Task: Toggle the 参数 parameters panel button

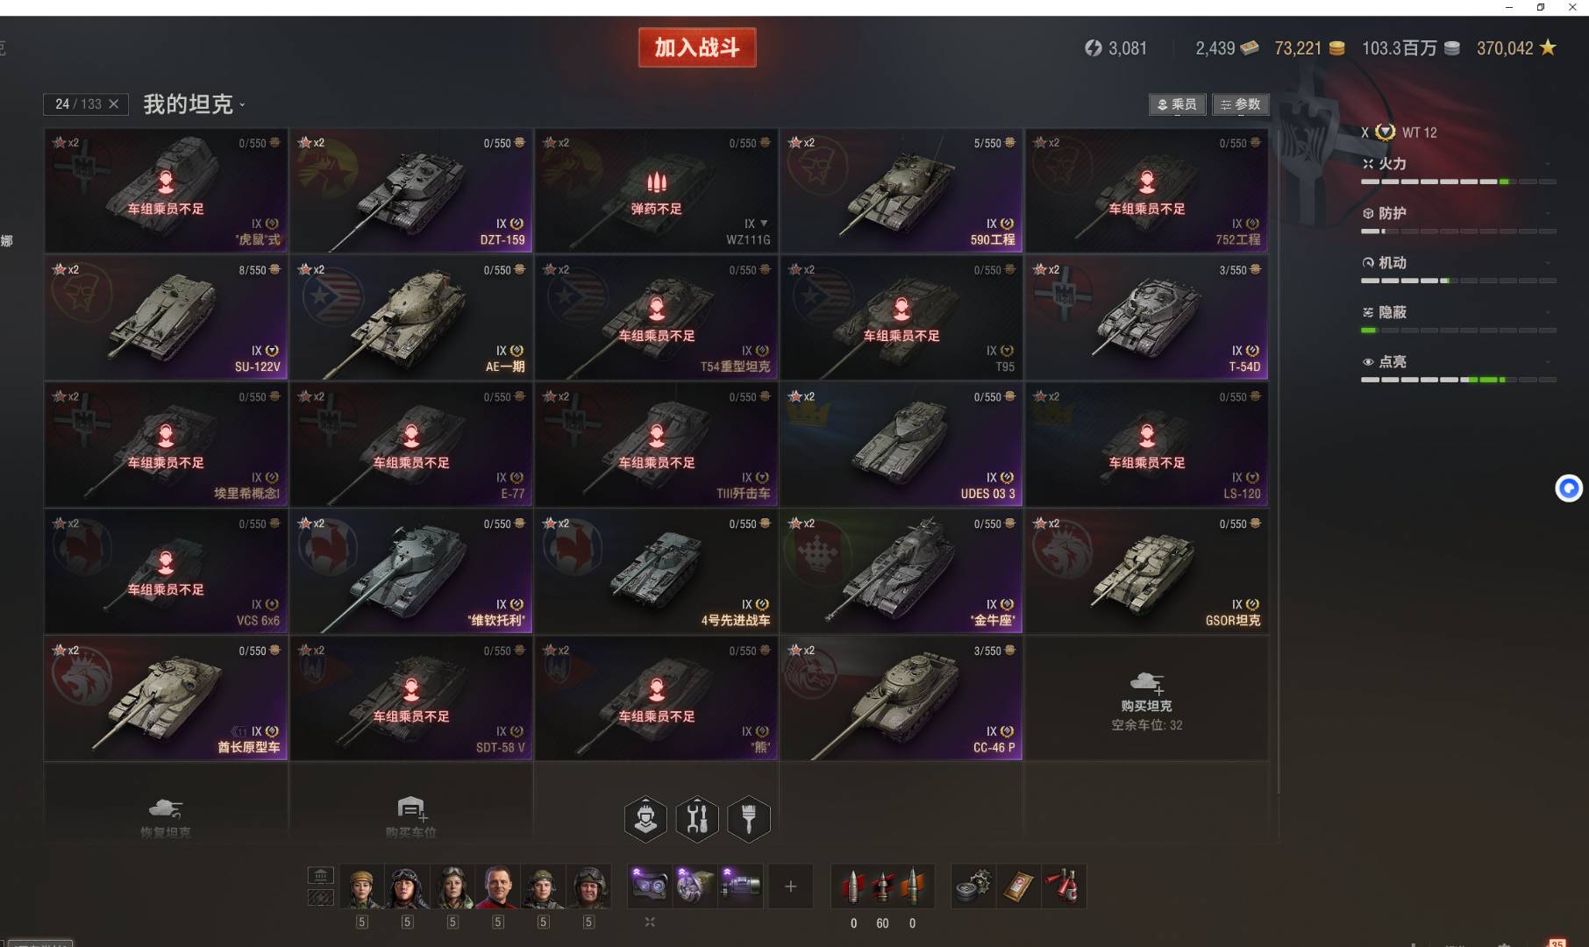Action: tap(1240, 104)
